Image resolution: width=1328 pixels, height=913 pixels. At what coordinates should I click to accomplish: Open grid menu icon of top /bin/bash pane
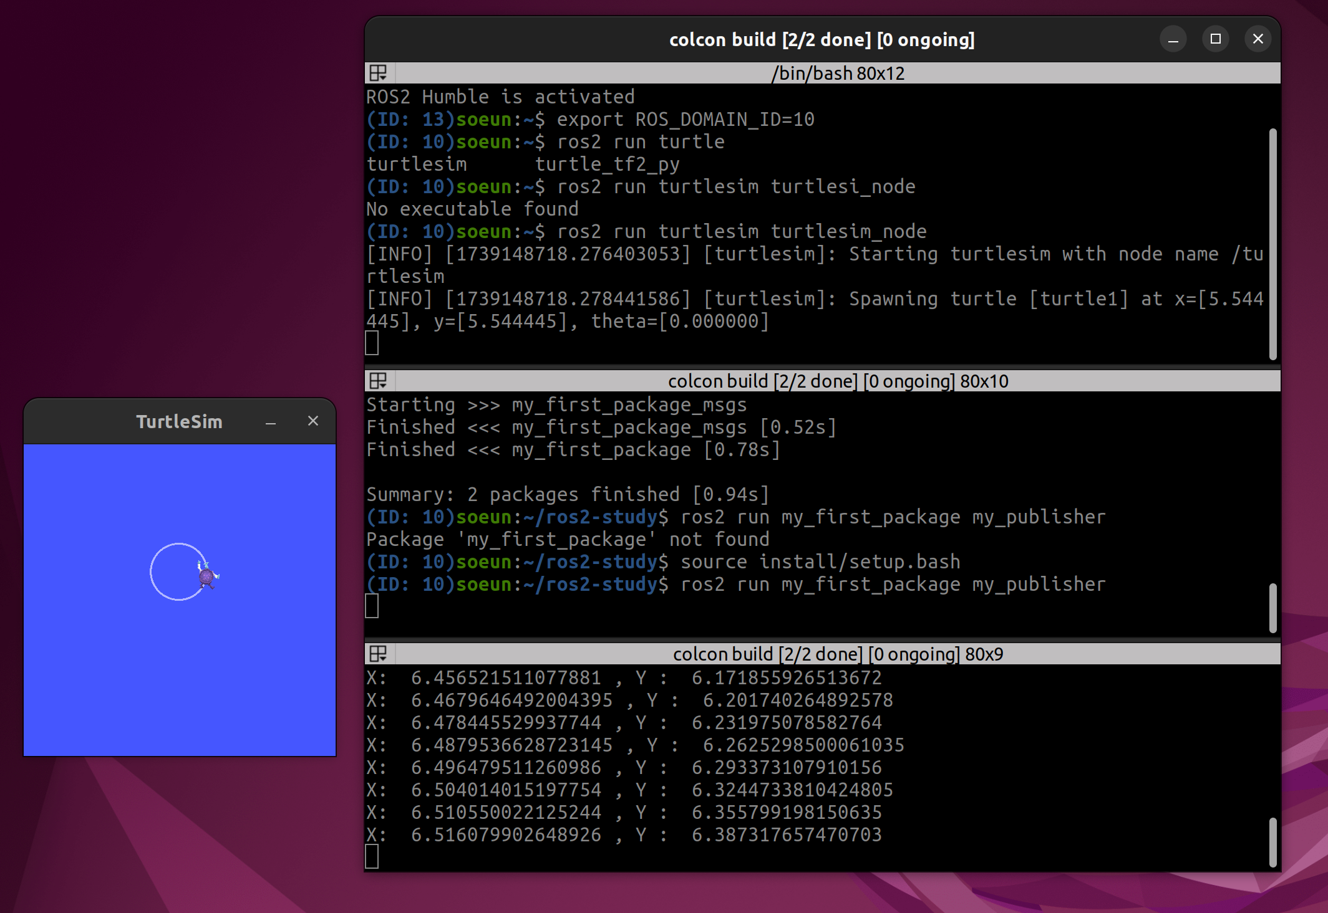pos(379,73)
